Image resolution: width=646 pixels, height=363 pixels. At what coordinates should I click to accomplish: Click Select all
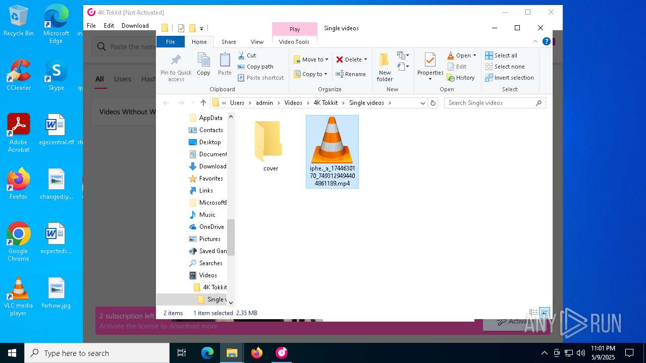(x=501, y=55)
